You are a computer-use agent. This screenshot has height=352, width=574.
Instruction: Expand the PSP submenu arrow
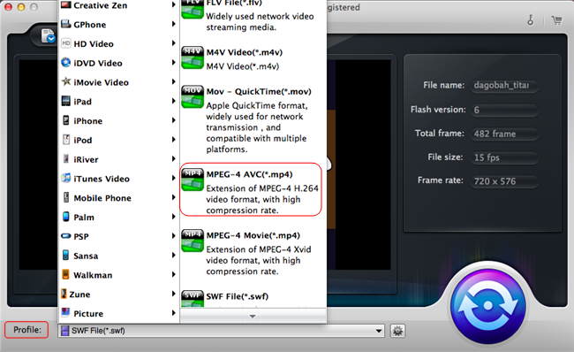pyautogui.click(x=173, y=236)
